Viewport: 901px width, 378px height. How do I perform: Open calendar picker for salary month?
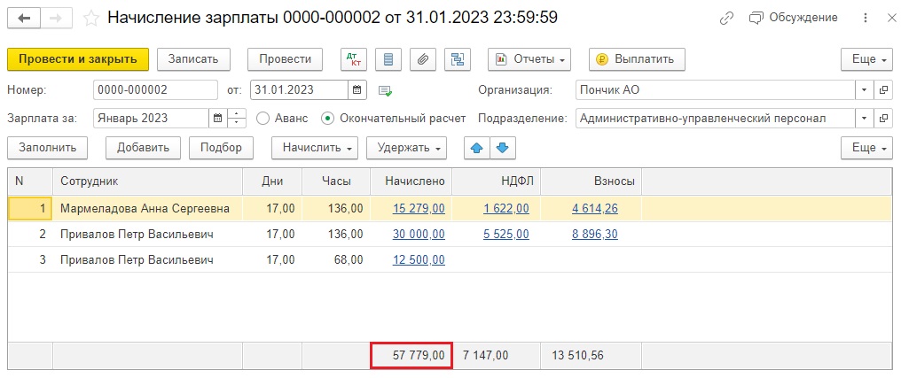pyautogui.click(x=217, y=119)
